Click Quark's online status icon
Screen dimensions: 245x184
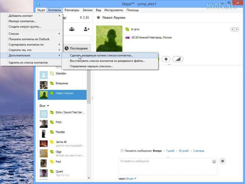[x=52, y=171]
